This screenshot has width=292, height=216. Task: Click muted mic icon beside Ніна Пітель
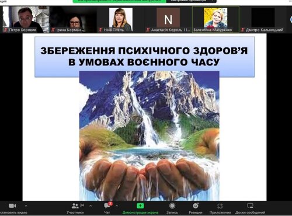[x=100, y=30]
